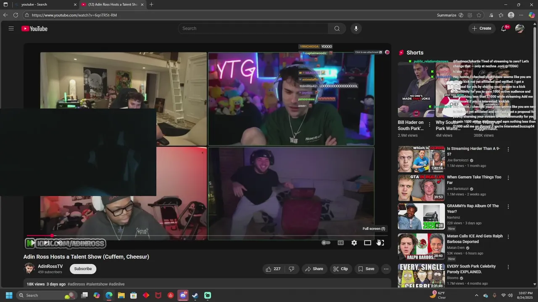
Task: Start voice search with microphone icon
Action: point(356,29)
